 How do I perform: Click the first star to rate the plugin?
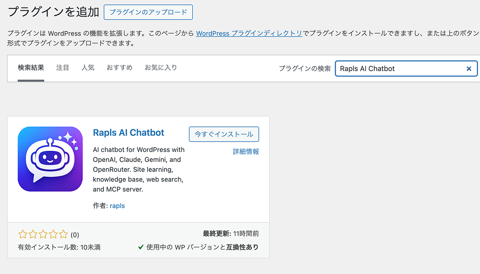pyautogui.click(x=23, y=234)
